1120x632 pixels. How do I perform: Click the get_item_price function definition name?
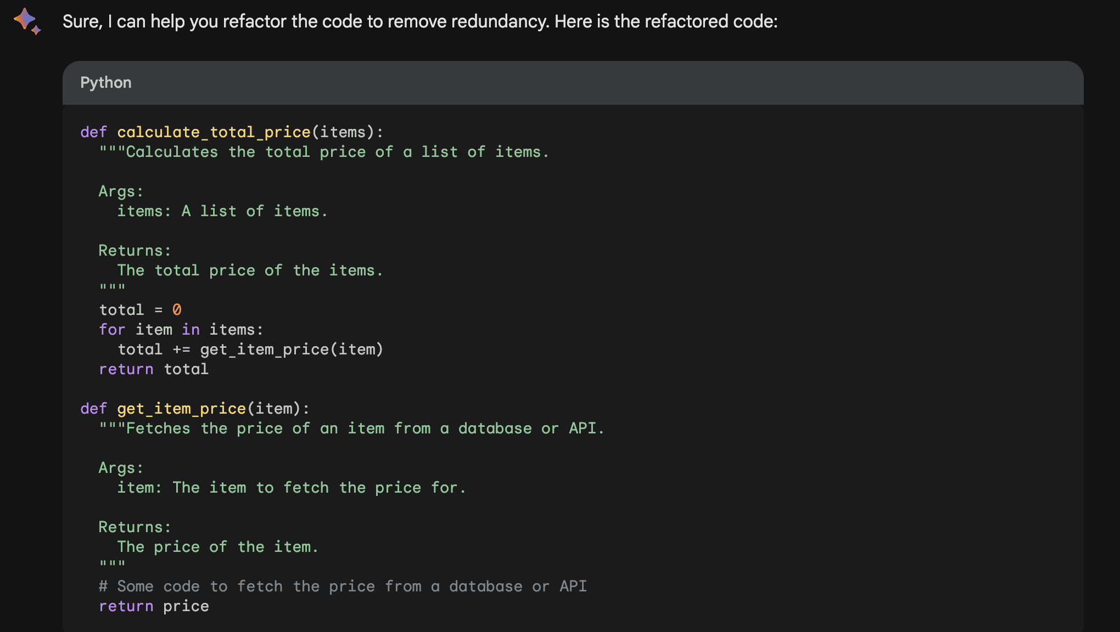click(x=181, y=409)
